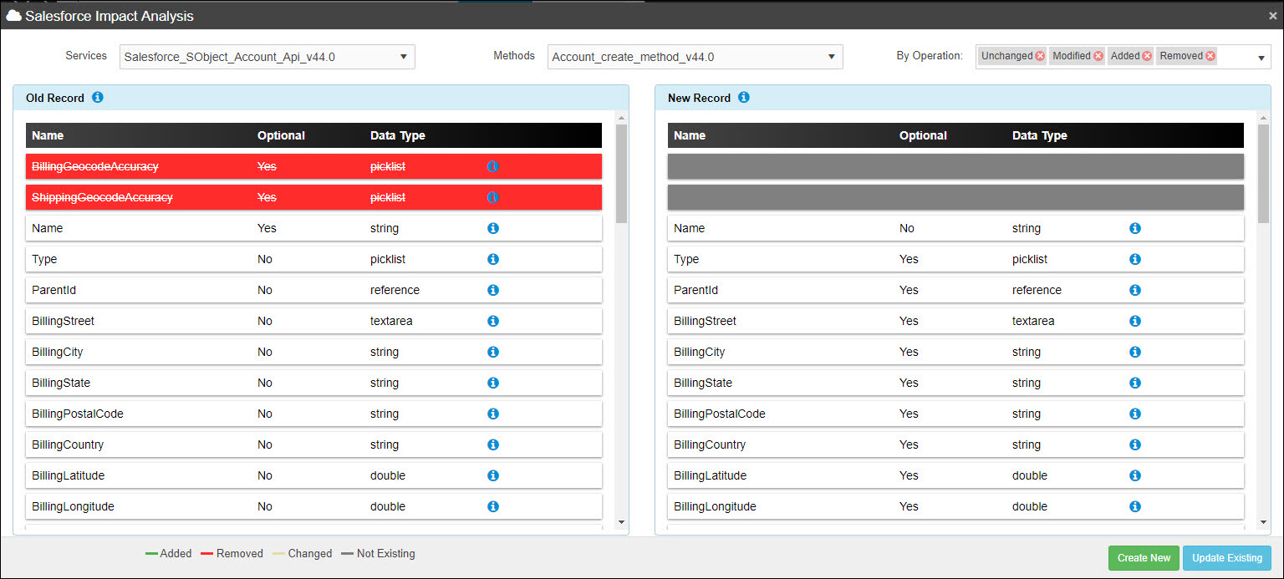
Task: Click the textarea data type in Old Record
Action: click(x=391, y=321)
